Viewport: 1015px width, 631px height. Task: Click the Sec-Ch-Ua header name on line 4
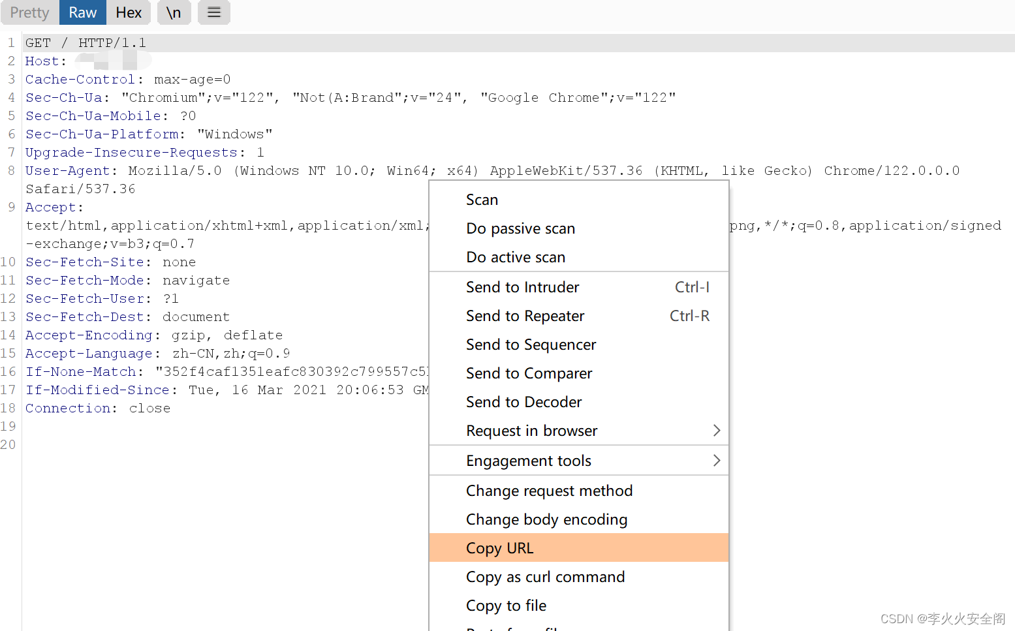[x=64, y=98]
